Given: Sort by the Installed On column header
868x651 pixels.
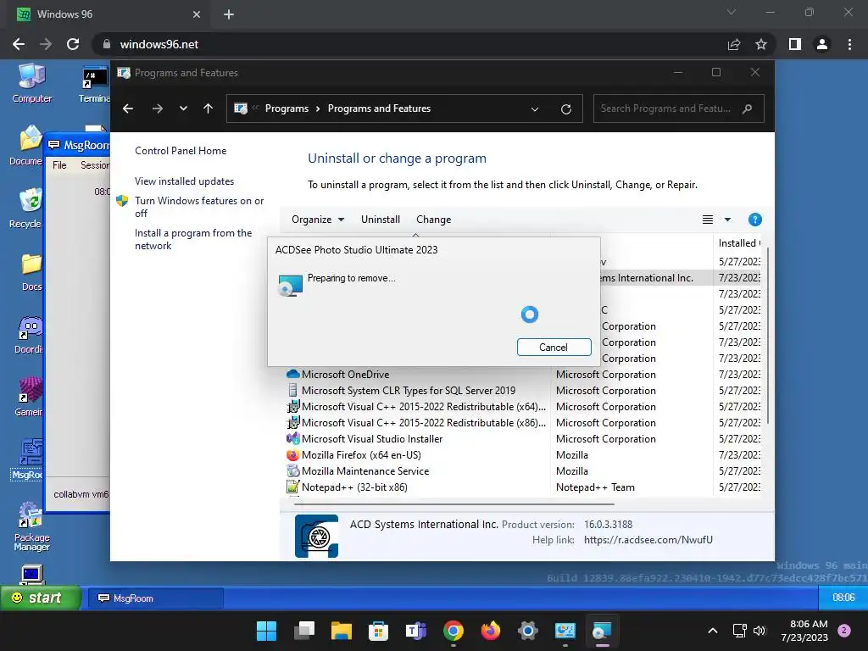Looking at the screenshot, I should coord(739,243).
